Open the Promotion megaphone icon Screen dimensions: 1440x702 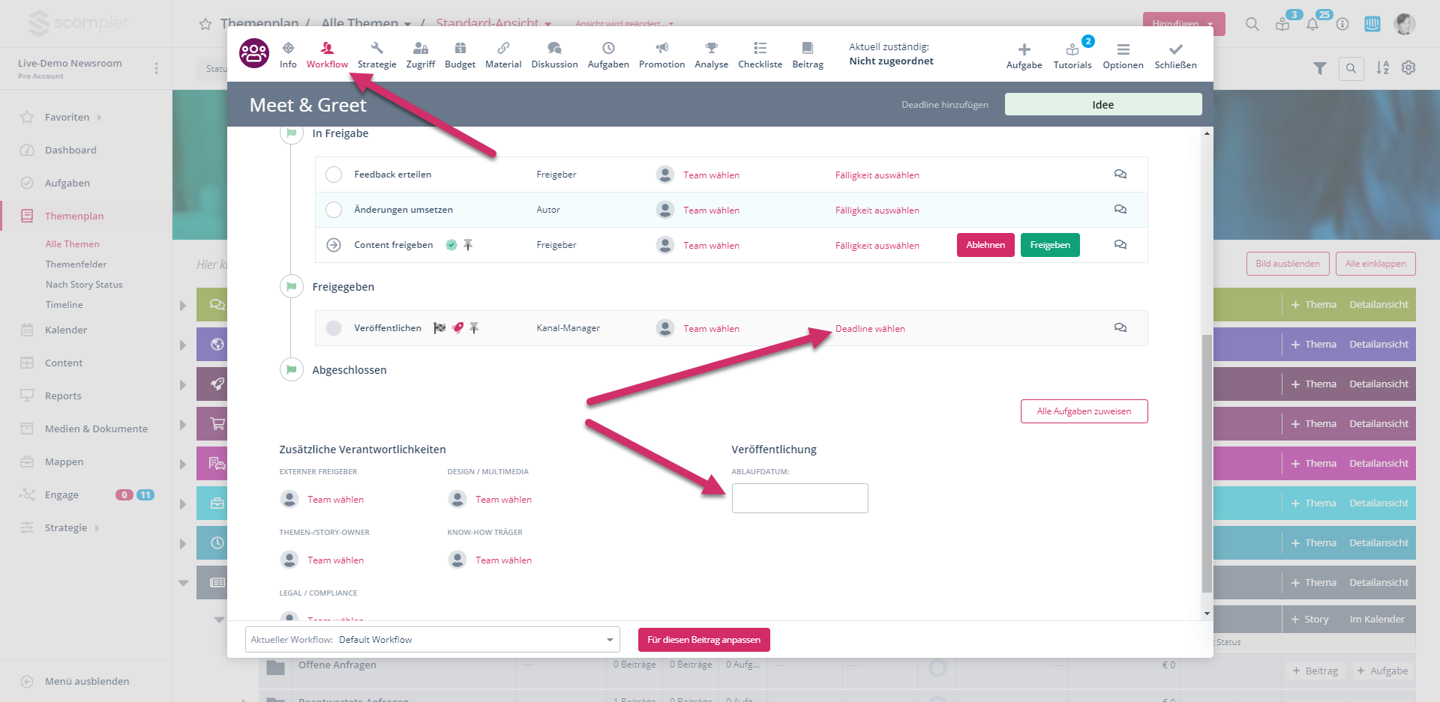(x=661, y=49)
